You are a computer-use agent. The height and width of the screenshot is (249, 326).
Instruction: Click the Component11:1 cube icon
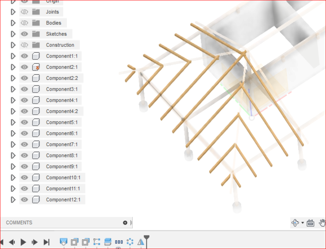[x=36, y=189]
